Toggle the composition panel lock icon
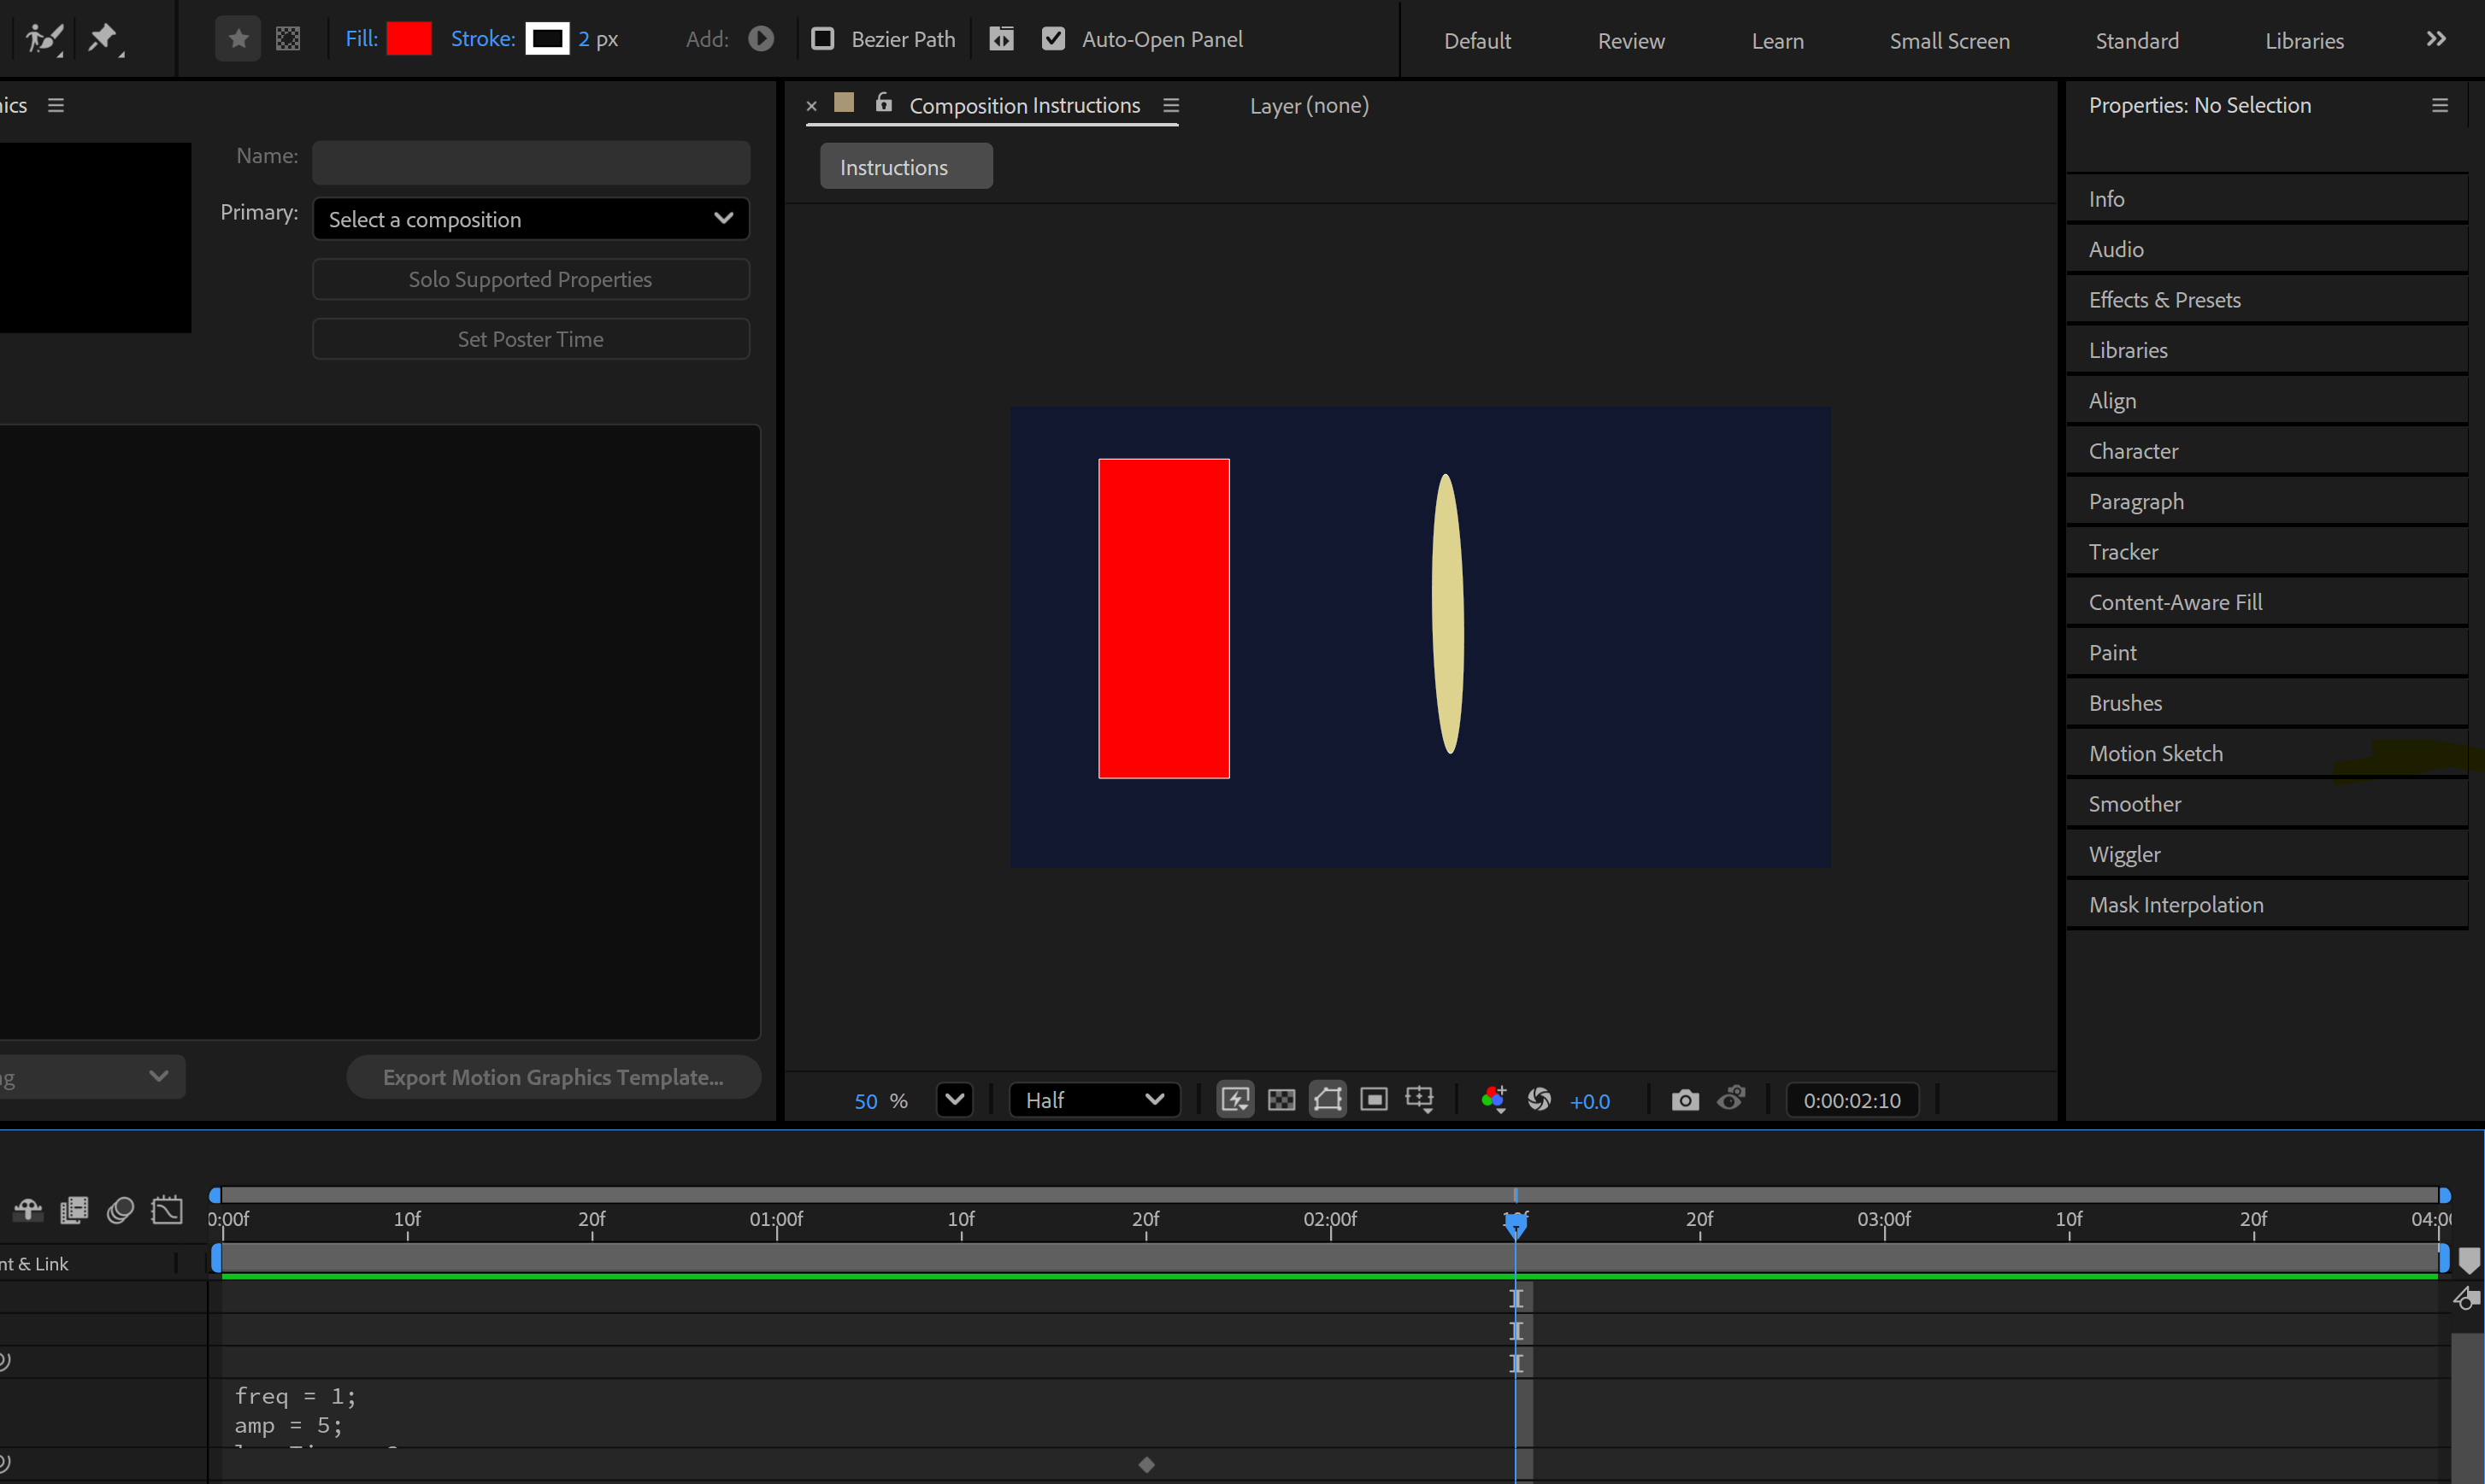 pos(883,103)
